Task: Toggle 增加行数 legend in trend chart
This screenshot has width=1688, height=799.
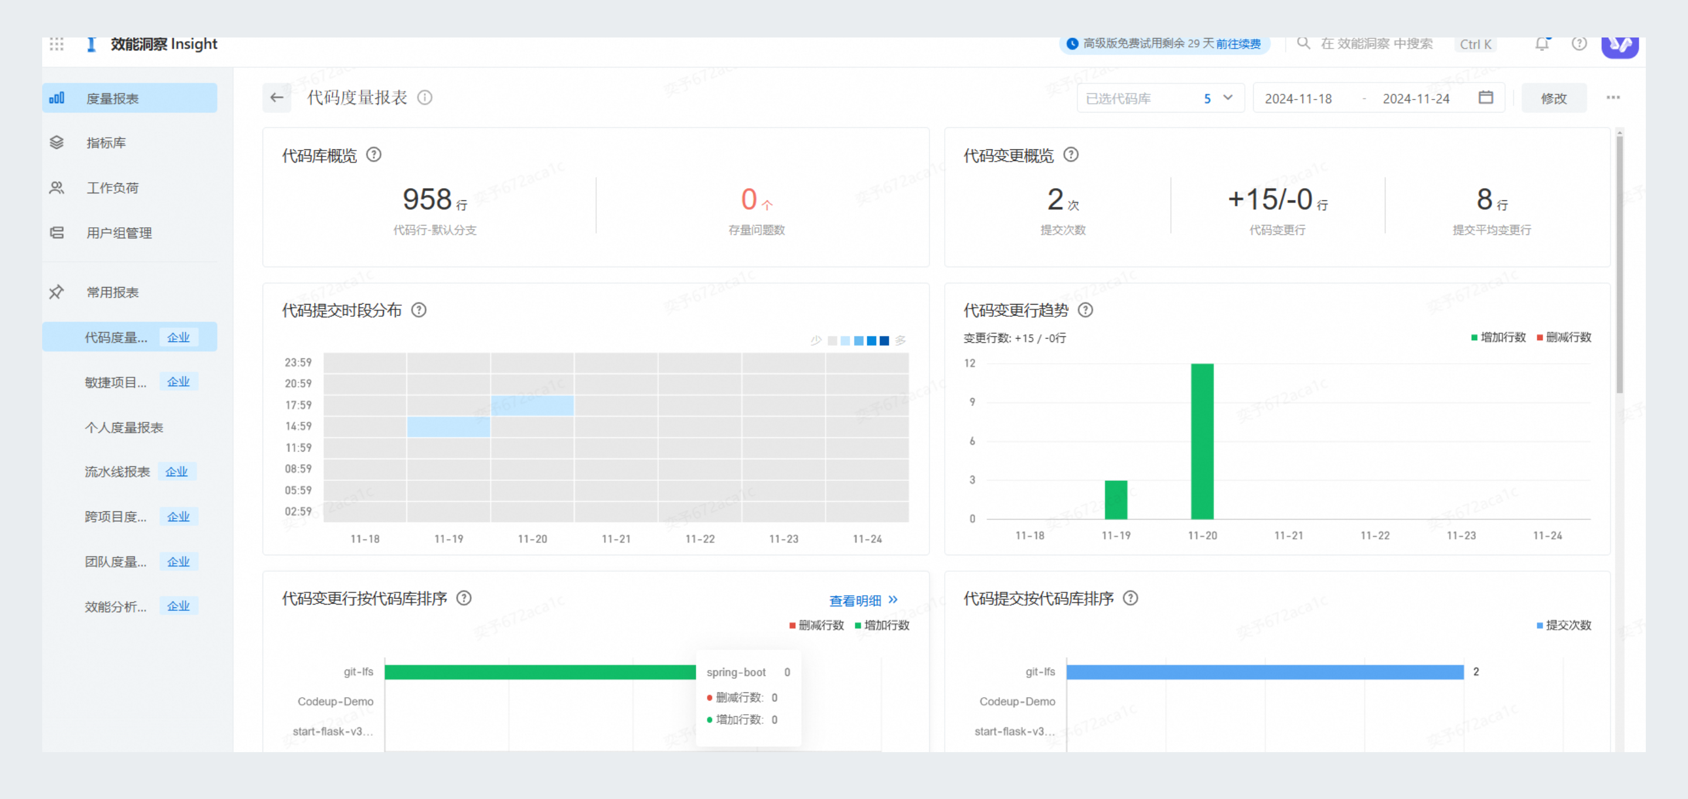Action: pyautogui.click(x=1498, y=337)
